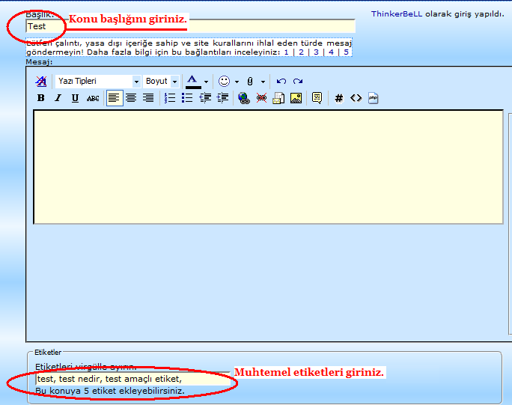Insert an ordered numbered list
This screenshot has height=405, width=512.
[170, 98]
